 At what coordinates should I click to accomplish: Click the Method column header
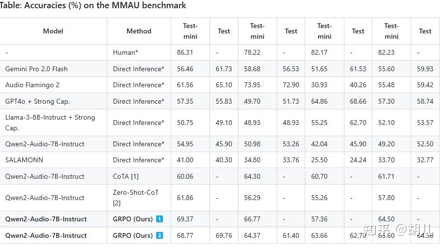pos(139,31)
